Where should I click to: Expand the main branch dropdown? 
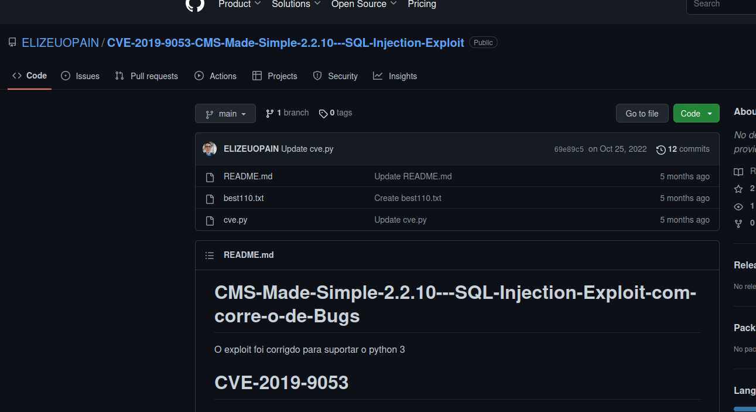point(225,114)
